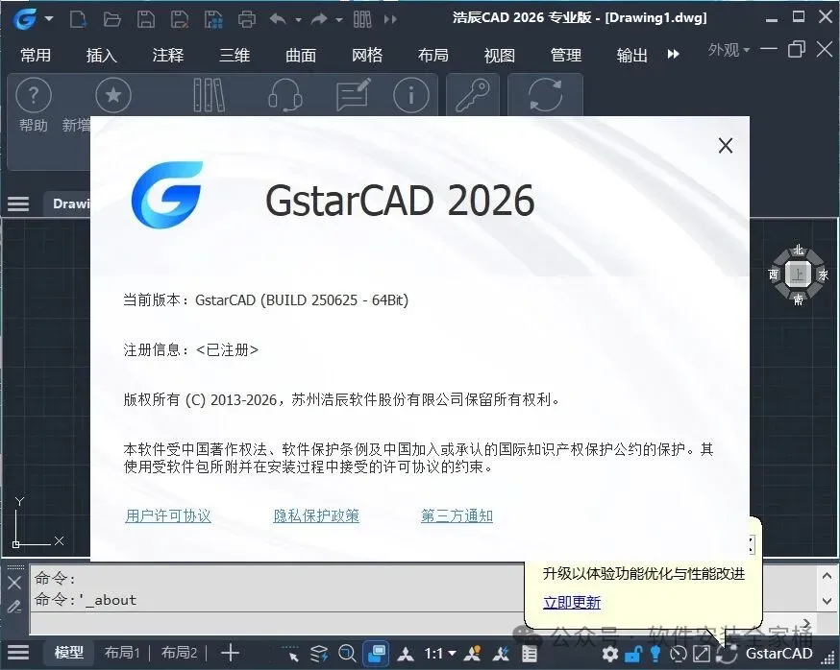
Task: Toggle the magnifier status bar icon
Action: point(347,654)
